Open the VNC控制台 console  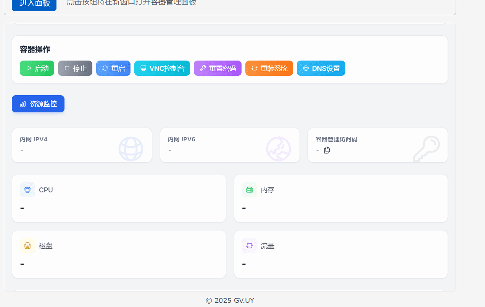162,68
